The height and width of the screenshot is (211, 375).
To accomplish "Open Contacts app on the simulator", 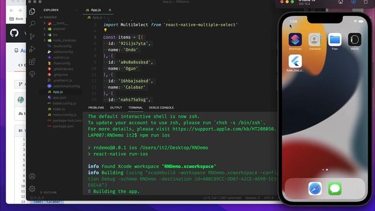I will tap(315, 40).
